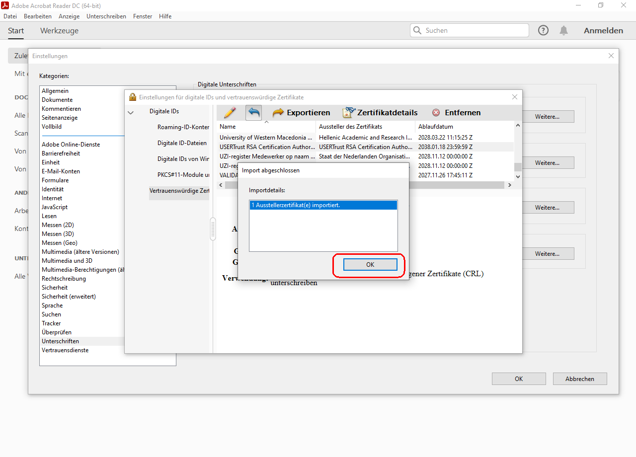This screenshot has height=457, width=636.
Task: Click the Exportieren toolbar button
Action: coord(301,113)
